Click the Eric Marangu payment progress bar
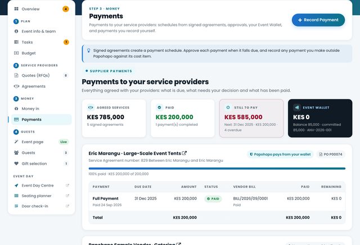This screenshot has height=245, width=360. pyautogui.click(x=217, y=169)
